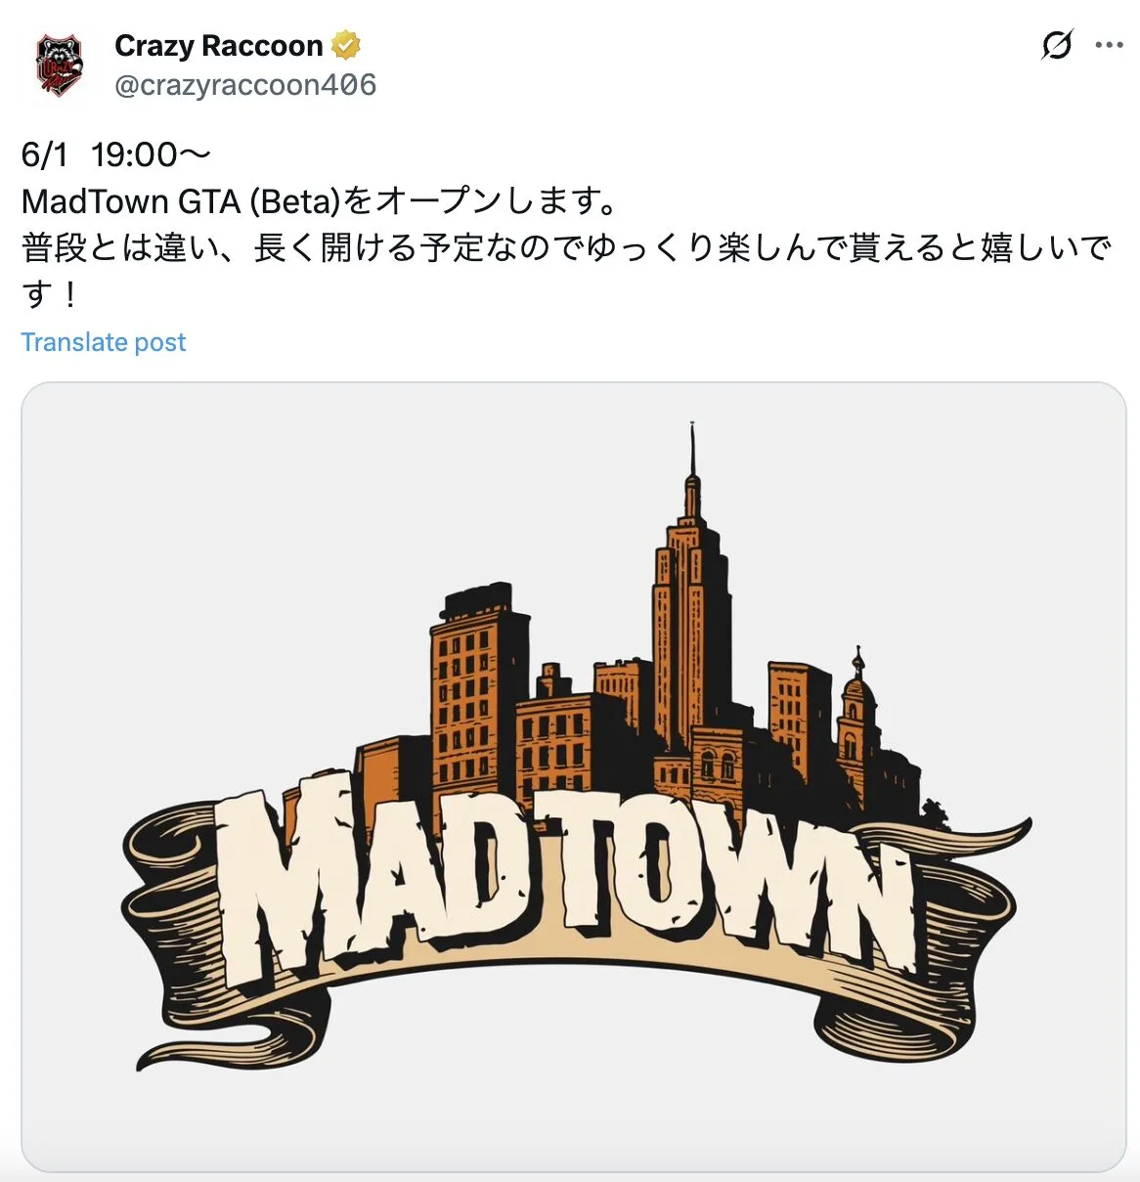This screenshot has height=1182, width=1140.
Task: Open the three-dot more options menu
Action: tap(1109, 45)
